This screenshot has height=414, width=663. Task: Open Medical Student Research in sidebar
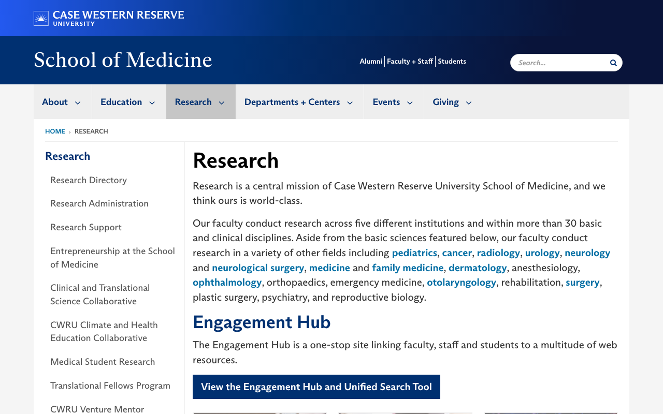click(103, 362)
